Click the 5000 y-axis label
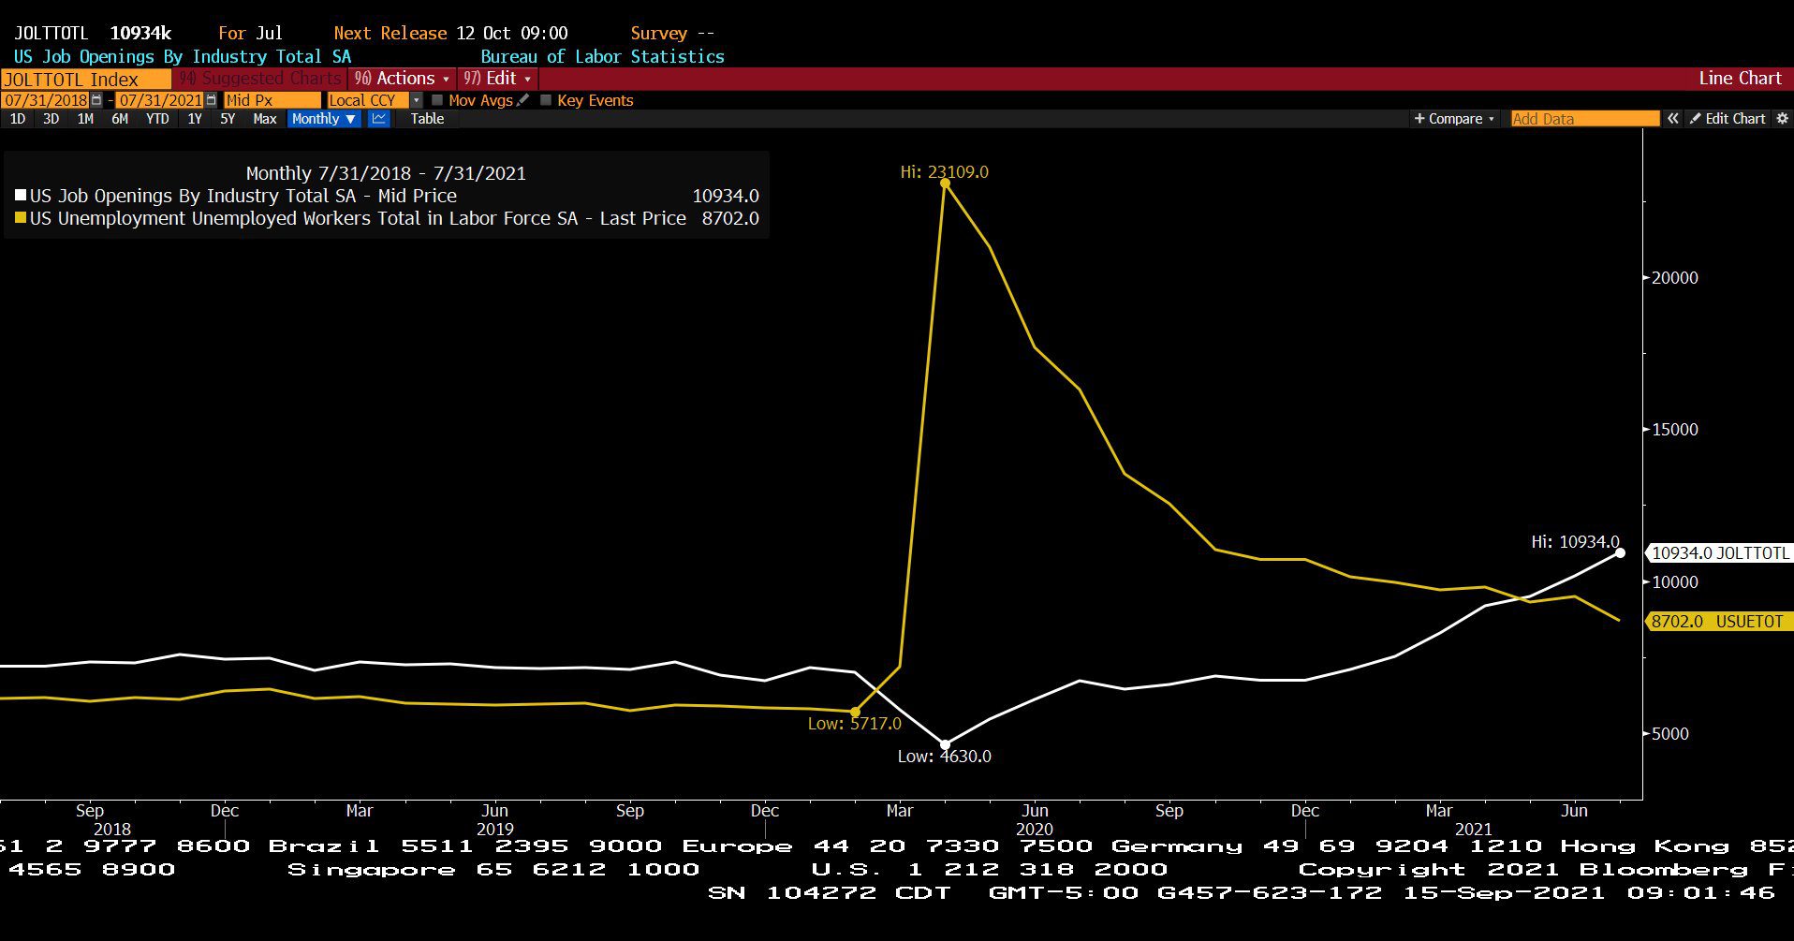1794x941 pixels. pos(1670,734)
